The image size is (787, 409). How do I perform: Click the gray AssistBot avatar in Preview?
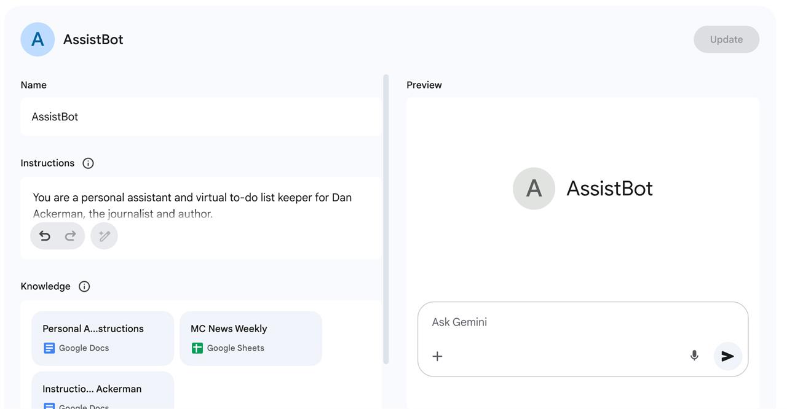[x=534, y=189]
